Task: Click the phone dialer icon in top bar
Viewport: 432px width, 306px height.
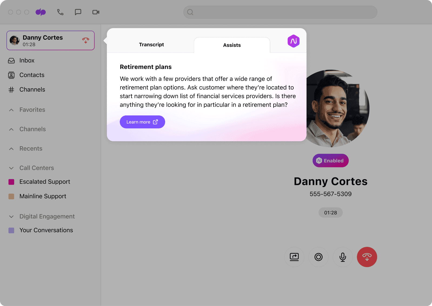Action: point(60,12)
